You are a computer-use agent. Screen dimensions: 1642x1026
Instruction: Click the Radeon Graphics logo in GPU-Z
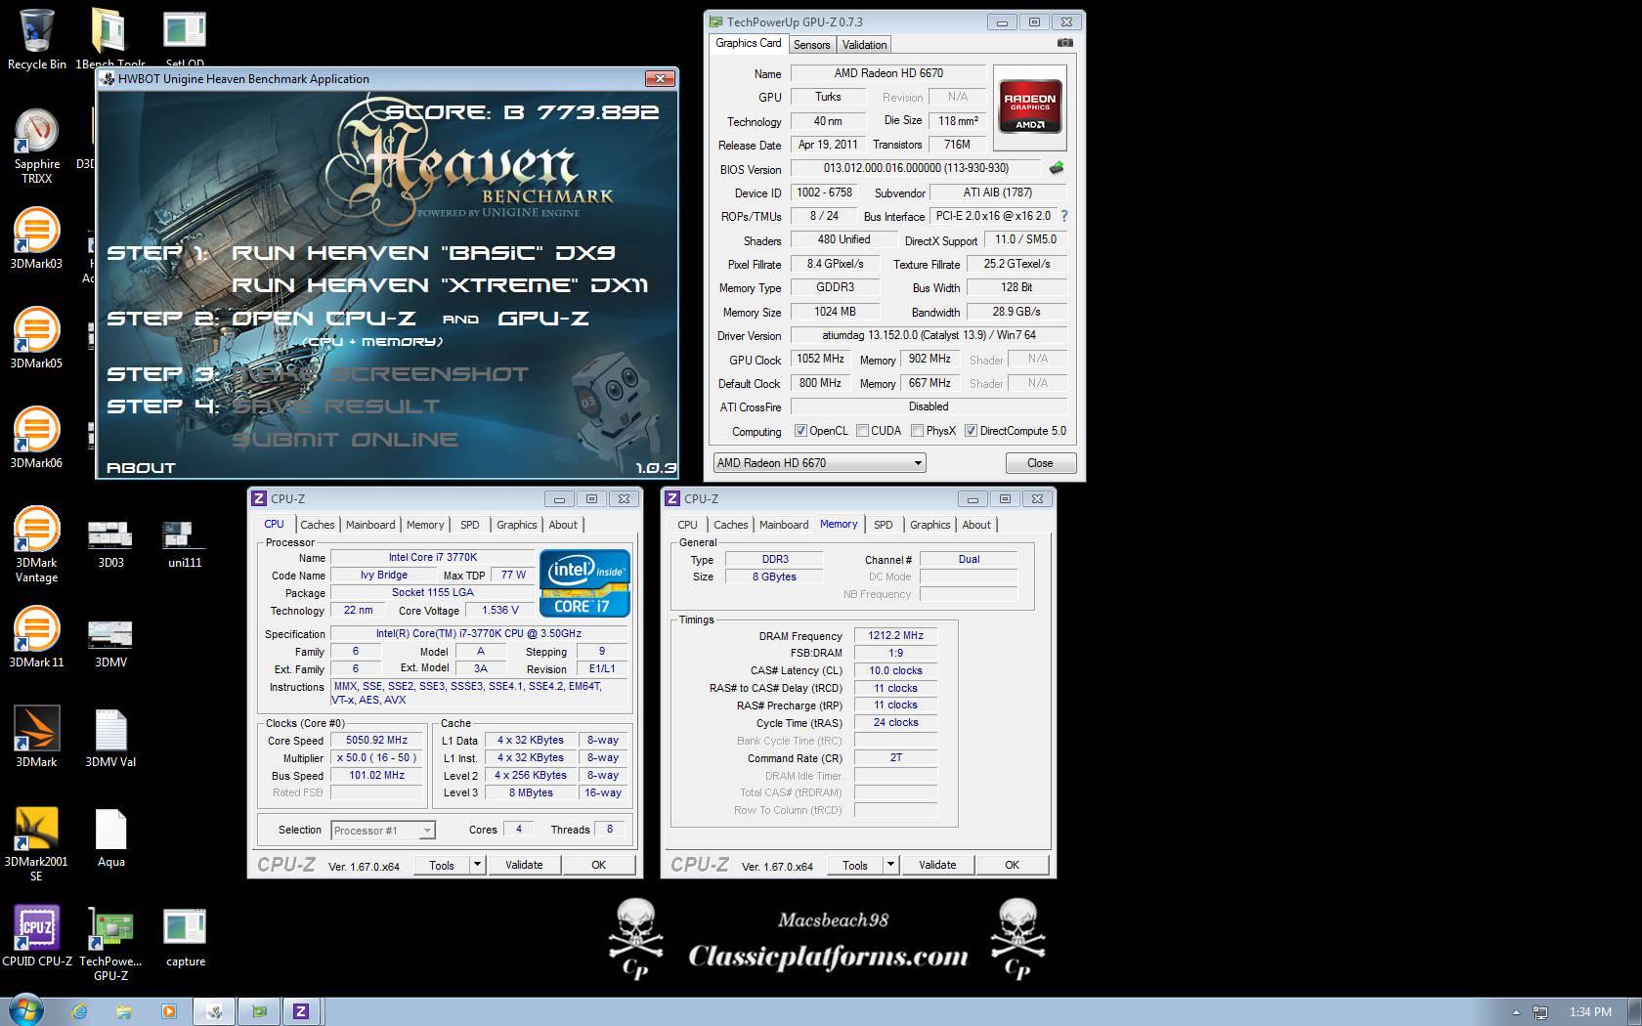tap(1030, 107)
